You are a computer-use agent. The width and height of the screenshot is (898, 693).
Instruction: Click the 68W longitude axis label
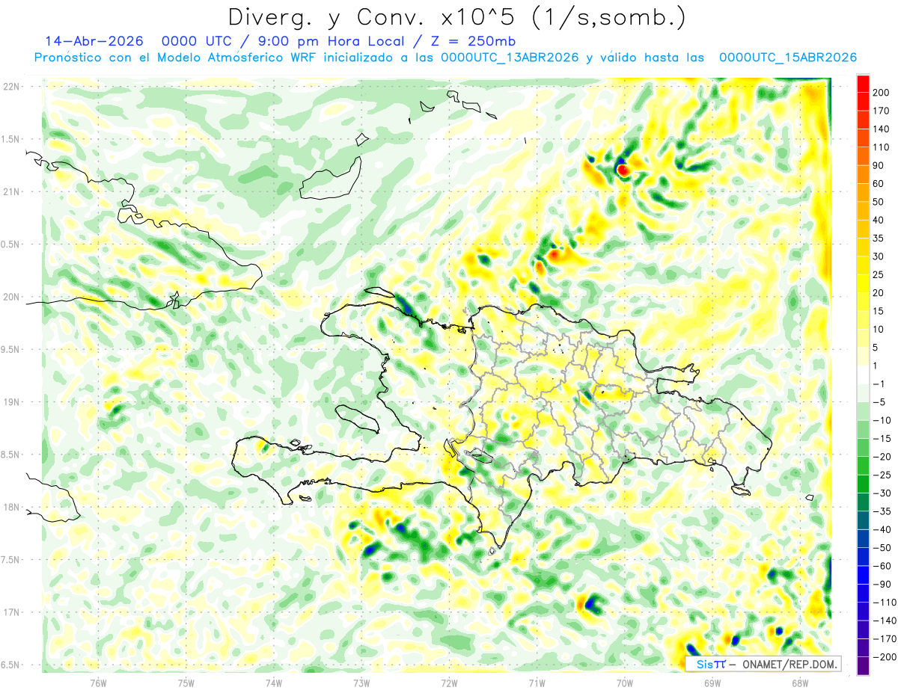pyautogui.click(x=800, y=683)
